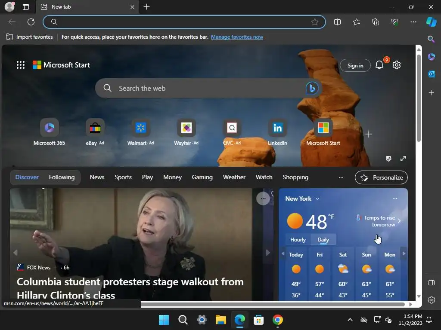The height and width of the screenshot is (330, 441).
Task: Open the tab actions menu icon
Action: tap(26, 7)
